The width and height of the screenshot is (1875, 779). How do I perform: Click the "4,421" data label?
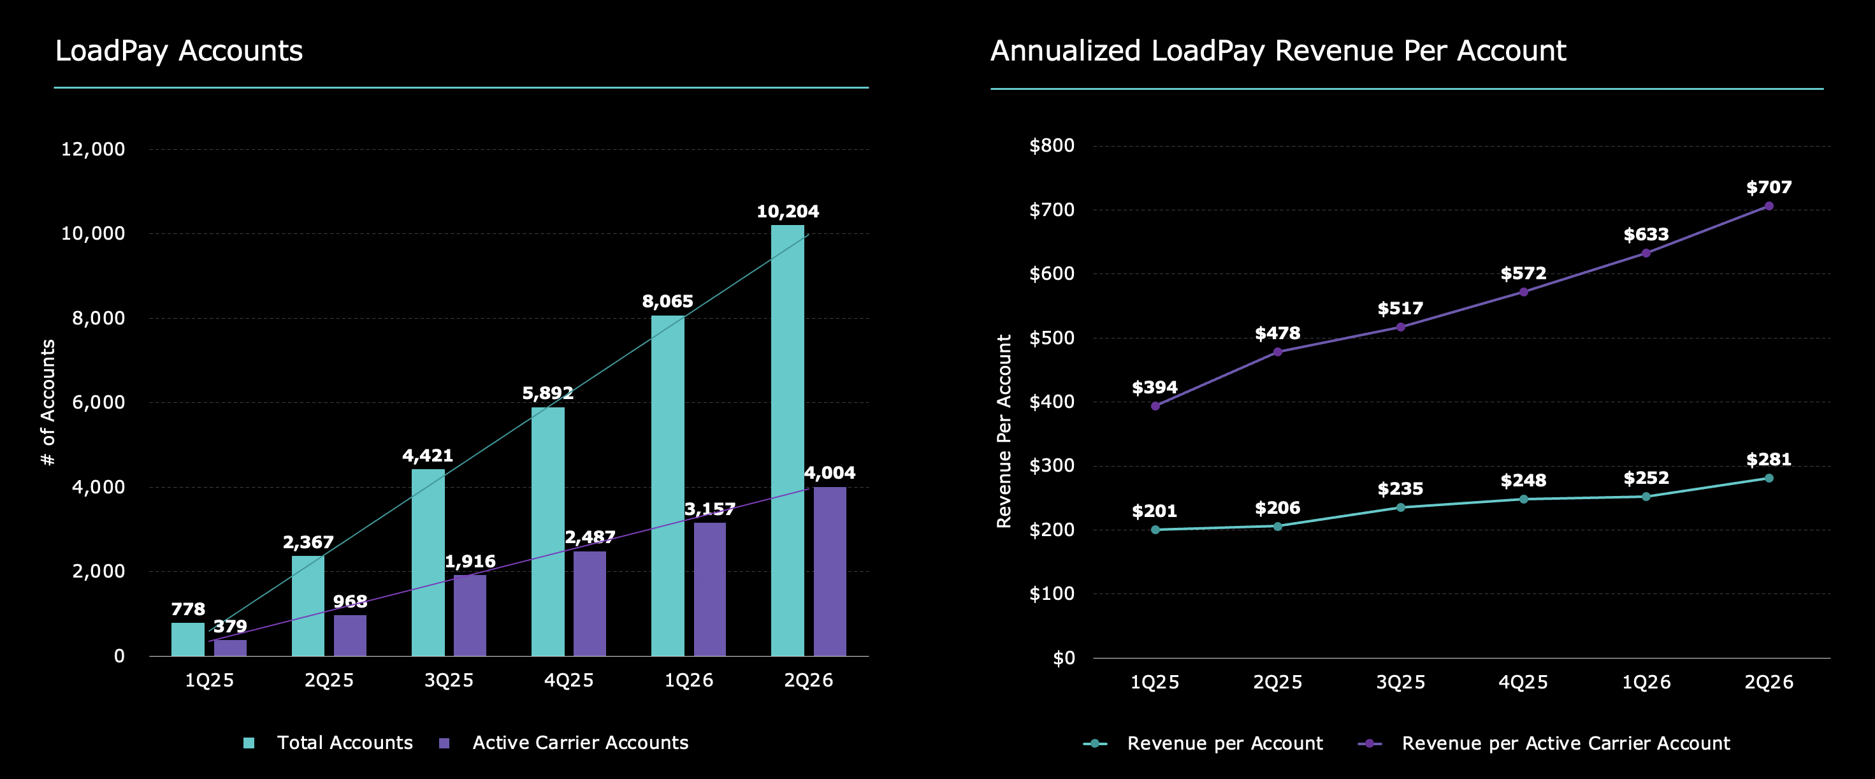[428, 455]
